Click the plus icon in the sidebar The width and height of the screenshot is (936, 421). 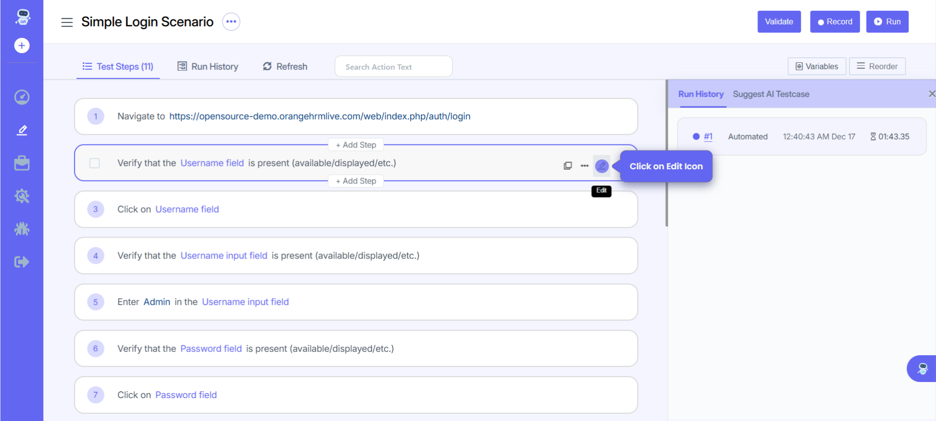pos(21,45)
